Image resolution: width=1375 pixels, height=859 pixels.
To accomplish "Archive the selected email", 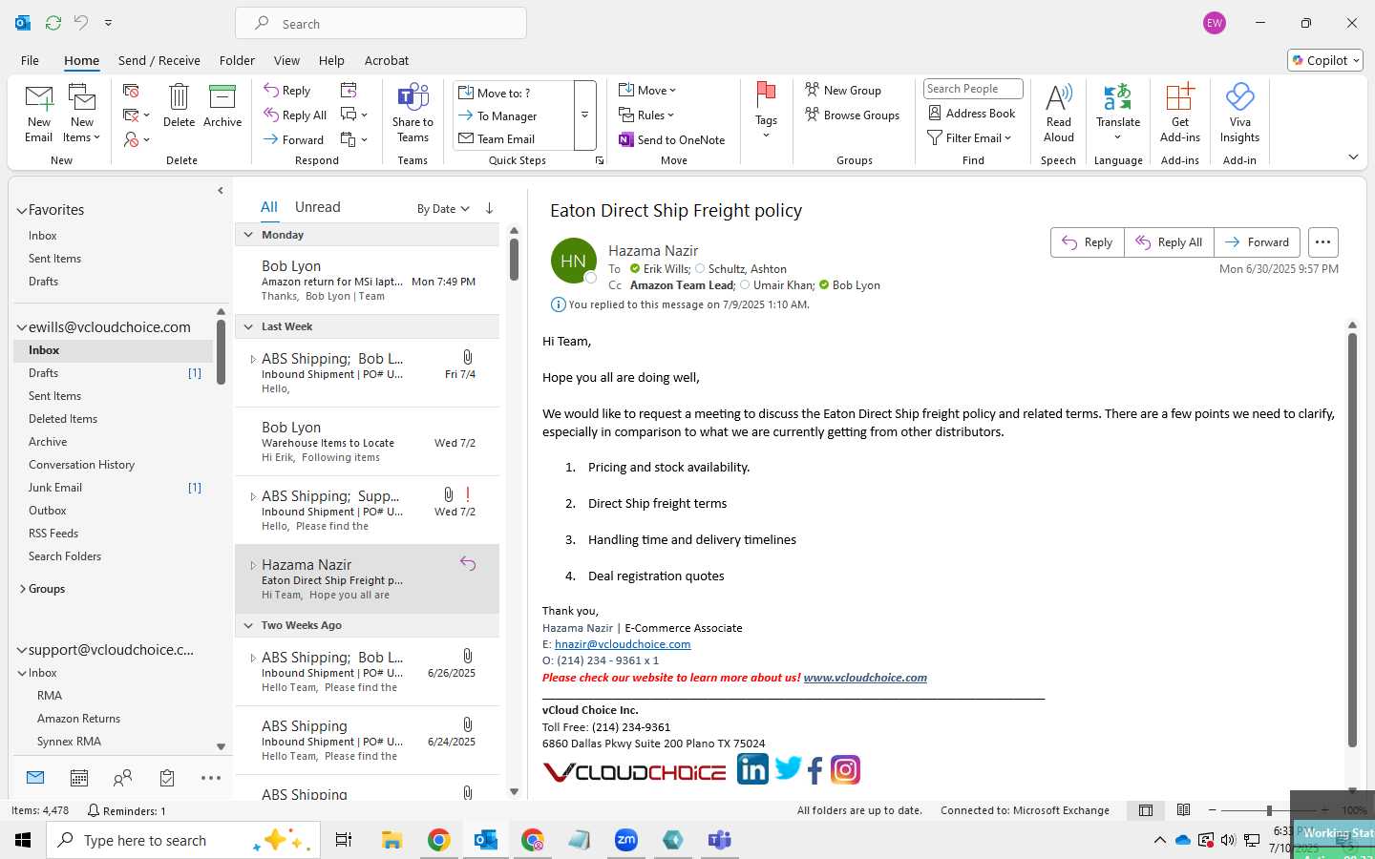I will (222, 106).
